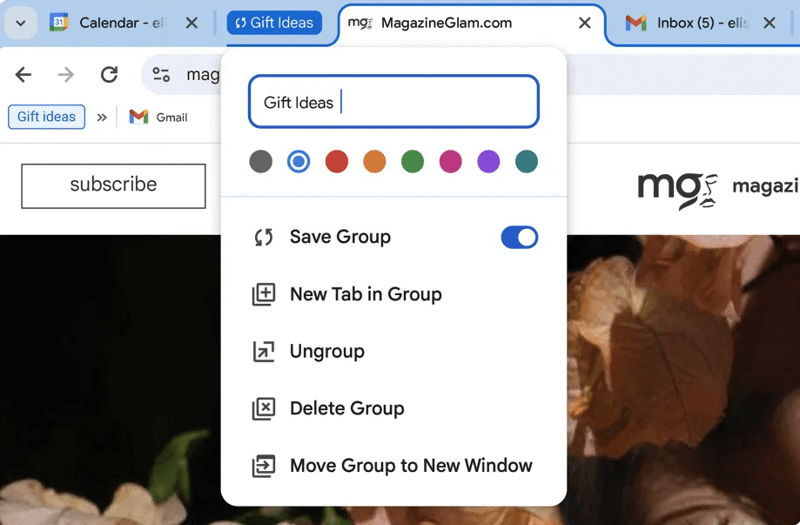The height and width of the screenshot is (525, 800).
Task: Click the Gift Ideas tab group chip
Action: click(x=274, y=23)
